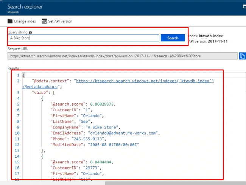Screen dimensions: 246x185
Task: Click the search score 0.86029375 value
Action: coord(102,104)
